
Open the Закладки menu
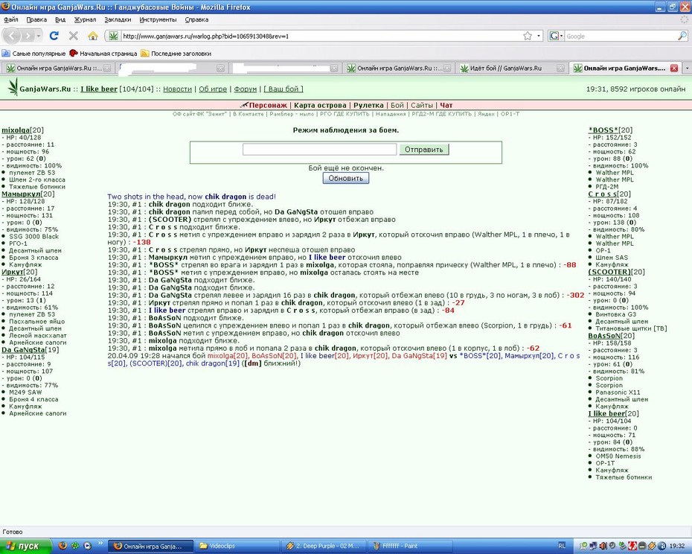tap(118, 19)
